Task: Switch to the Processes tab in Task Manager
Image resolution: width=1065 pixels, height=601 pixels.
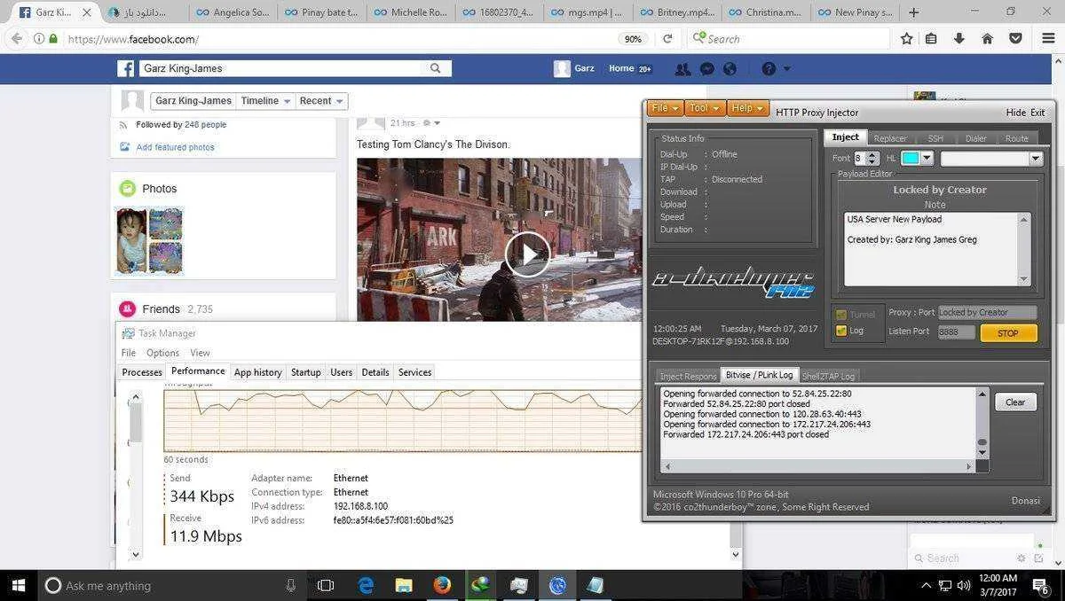Action: (x=142, y=372)
